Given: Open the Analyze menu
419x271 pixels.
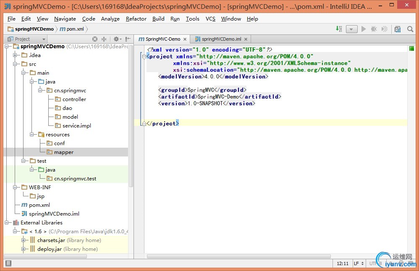Looking at the screenshot, I should click(110, 19).
